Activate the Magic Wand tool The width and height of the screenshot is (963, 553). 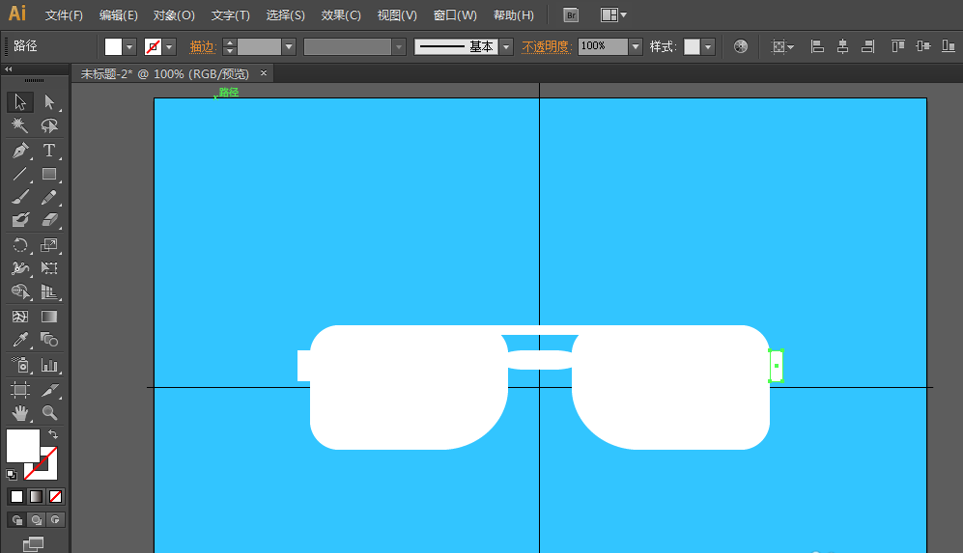(20, 126)
